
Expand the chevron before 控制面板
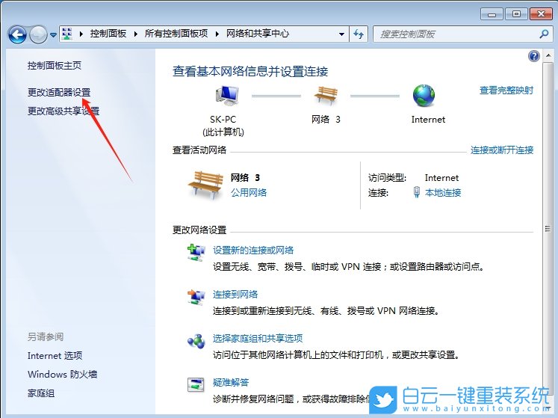coord(81,34)
